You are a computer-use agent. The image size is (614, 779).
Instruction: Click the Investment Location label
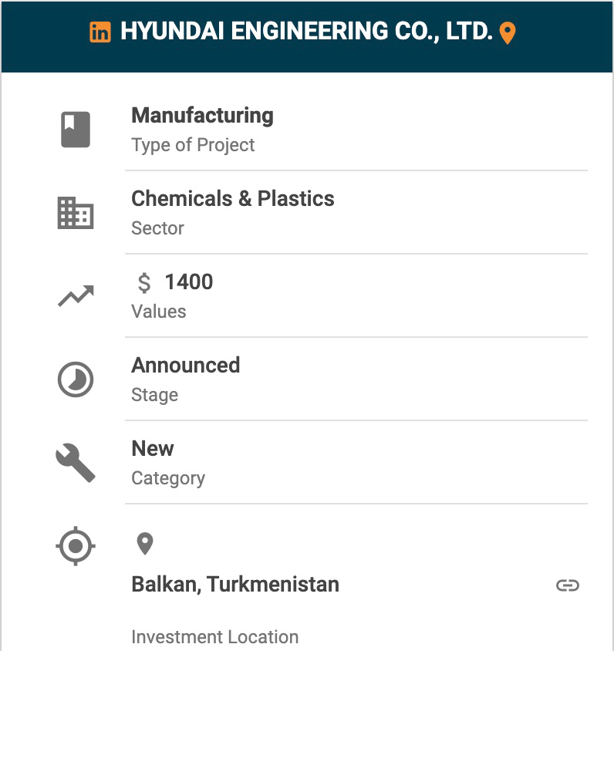click(x=214, y=637)
